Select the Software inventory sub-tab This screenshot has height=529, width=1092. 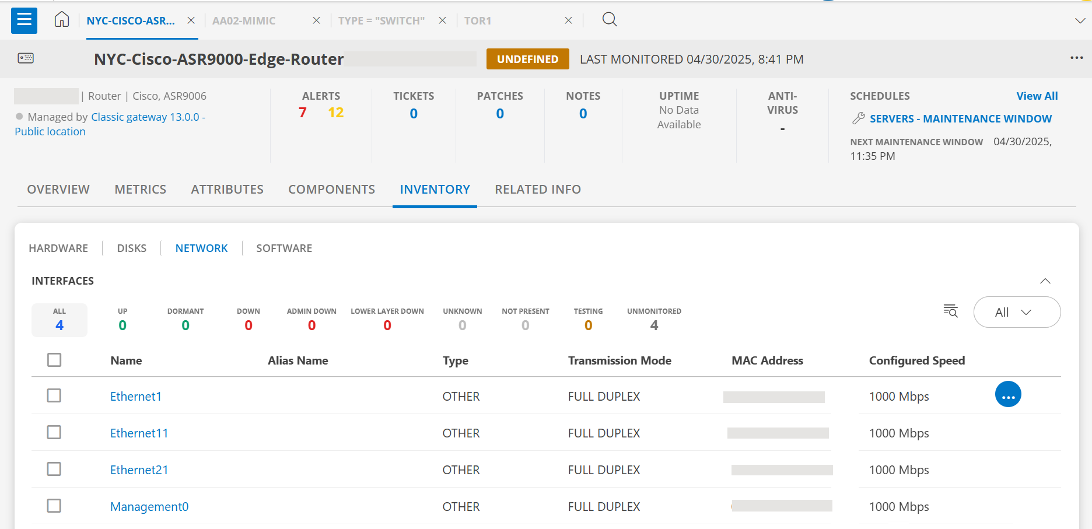coord(284,248)
